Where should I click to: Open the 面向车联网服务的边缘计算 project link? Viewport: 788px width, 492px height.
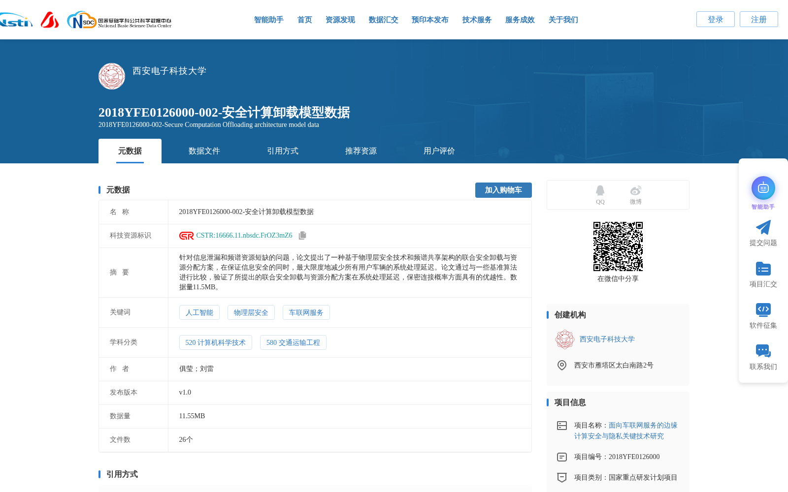(625, 430)
